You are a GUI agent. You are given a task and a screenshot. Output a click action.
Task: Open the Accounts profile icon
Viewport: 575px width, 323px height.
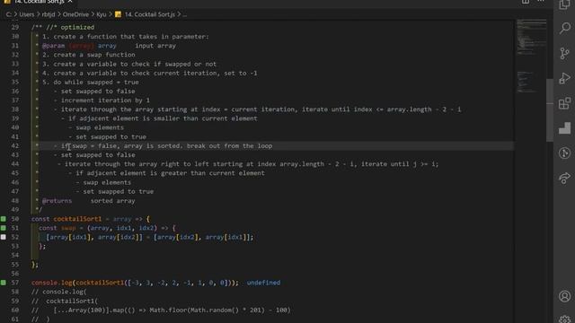(x=565, y=296)
